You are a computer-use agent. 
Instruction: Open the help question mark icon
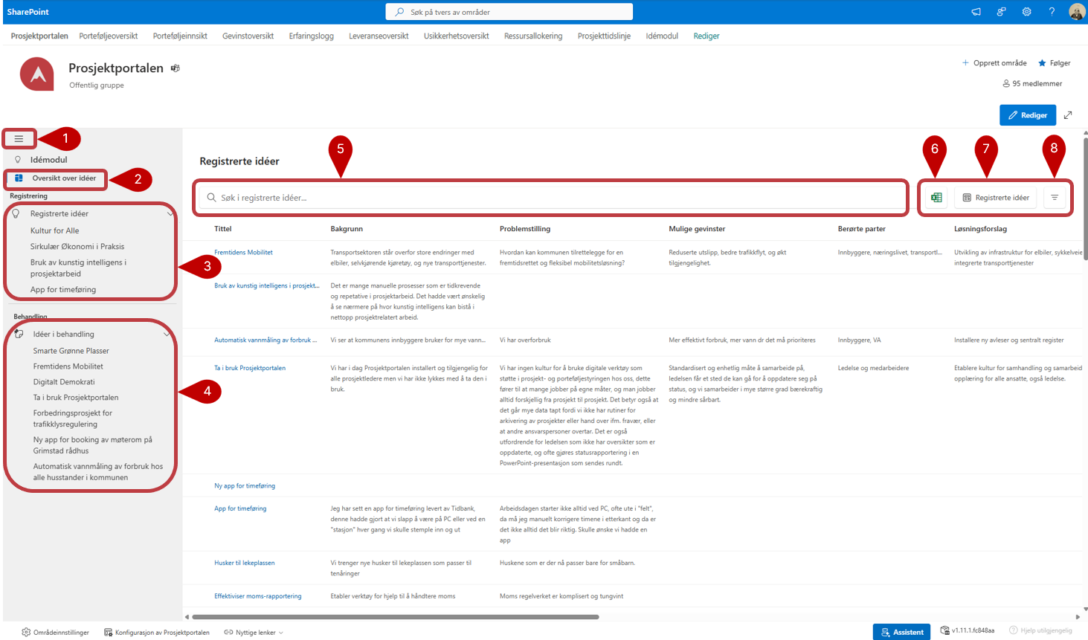tap(1052, 12)
